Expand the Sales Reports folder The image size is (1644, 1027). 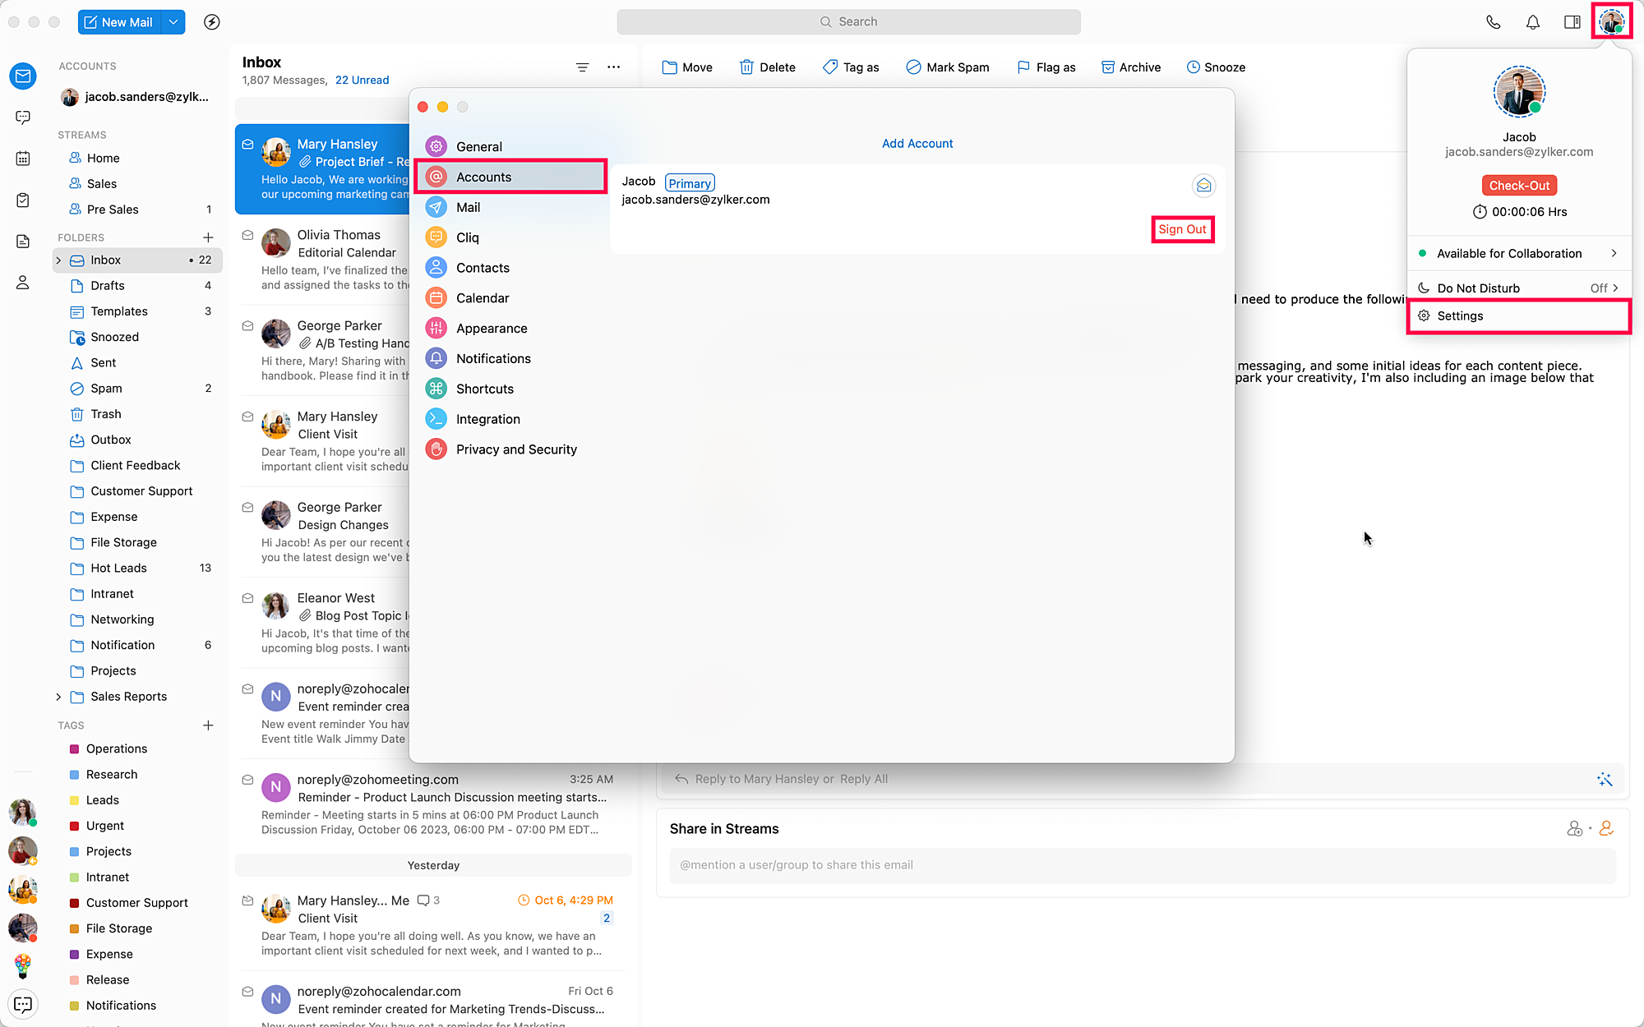tap(58, 697)
